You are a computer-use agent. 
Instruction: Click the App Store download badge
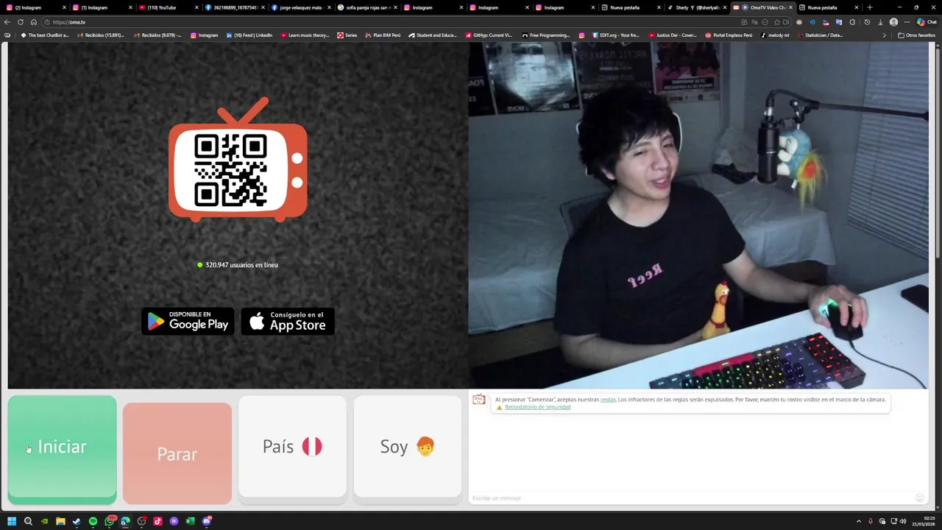pos(288,321)
